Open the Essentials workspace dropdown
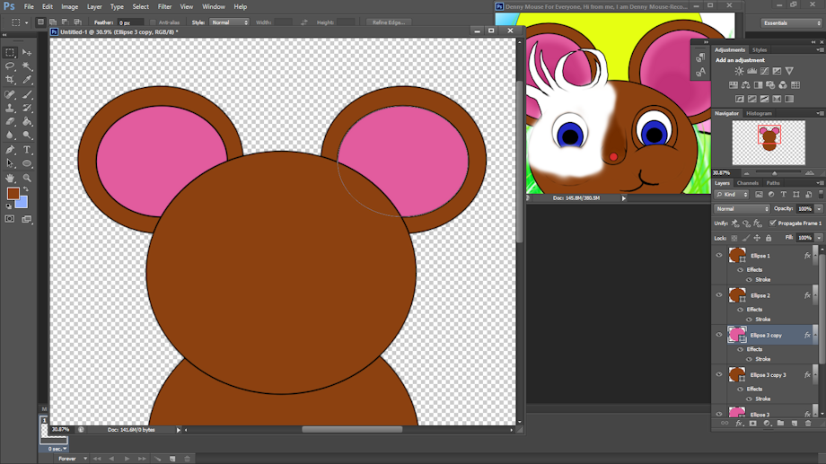Viewport: 826px width, 464px height. click(790, 22)
